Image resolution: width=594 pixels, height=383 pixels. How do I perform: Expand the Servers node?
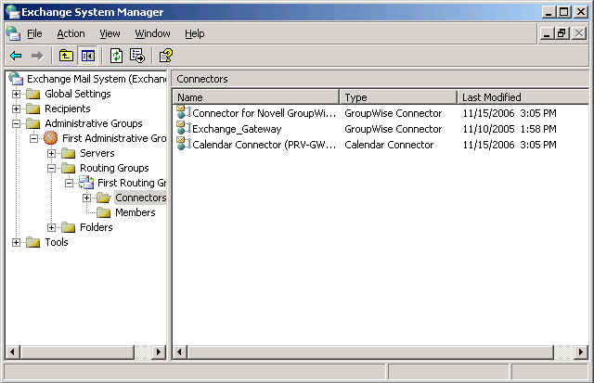pyautogui.click(x=52, y=153)
